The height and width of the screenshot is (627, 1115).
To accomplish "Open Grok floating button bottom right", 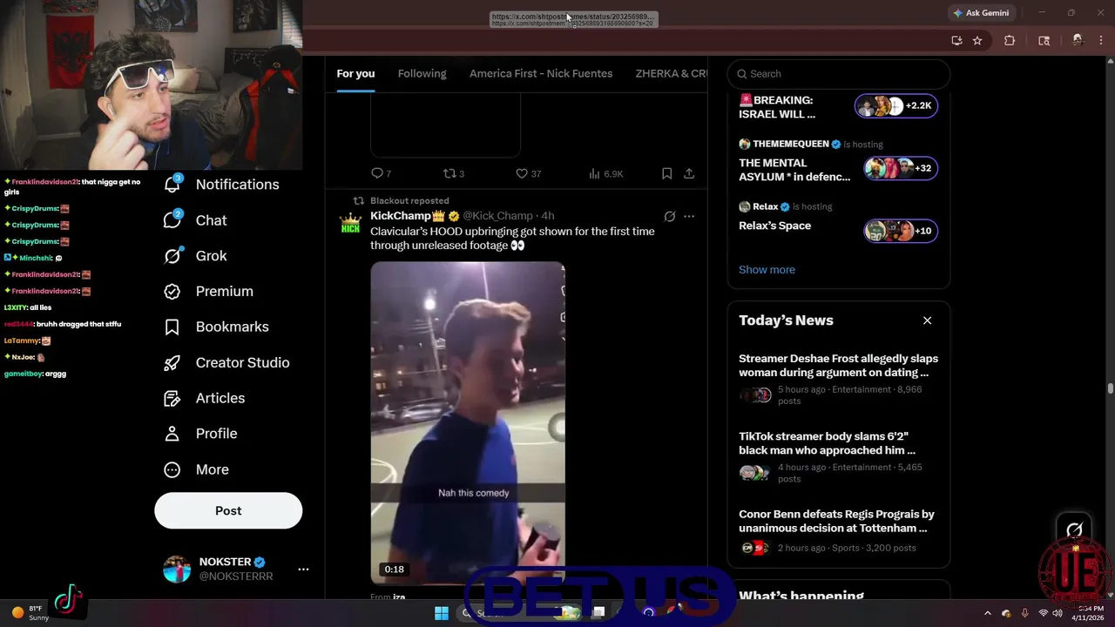I will coord(1074,529).
